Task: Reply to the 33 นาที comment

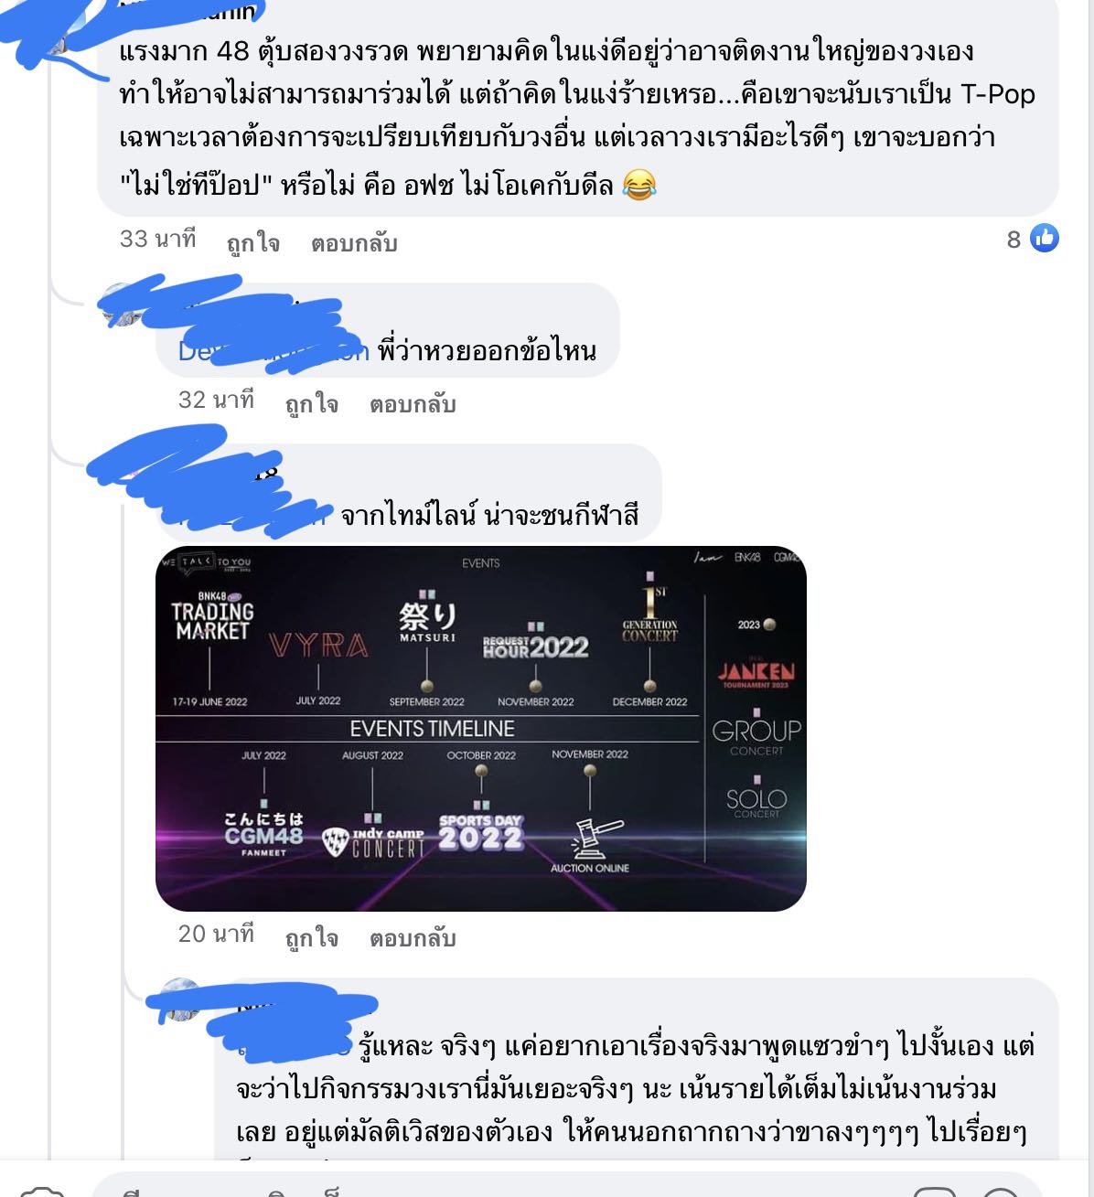Action: click(354, 243)
